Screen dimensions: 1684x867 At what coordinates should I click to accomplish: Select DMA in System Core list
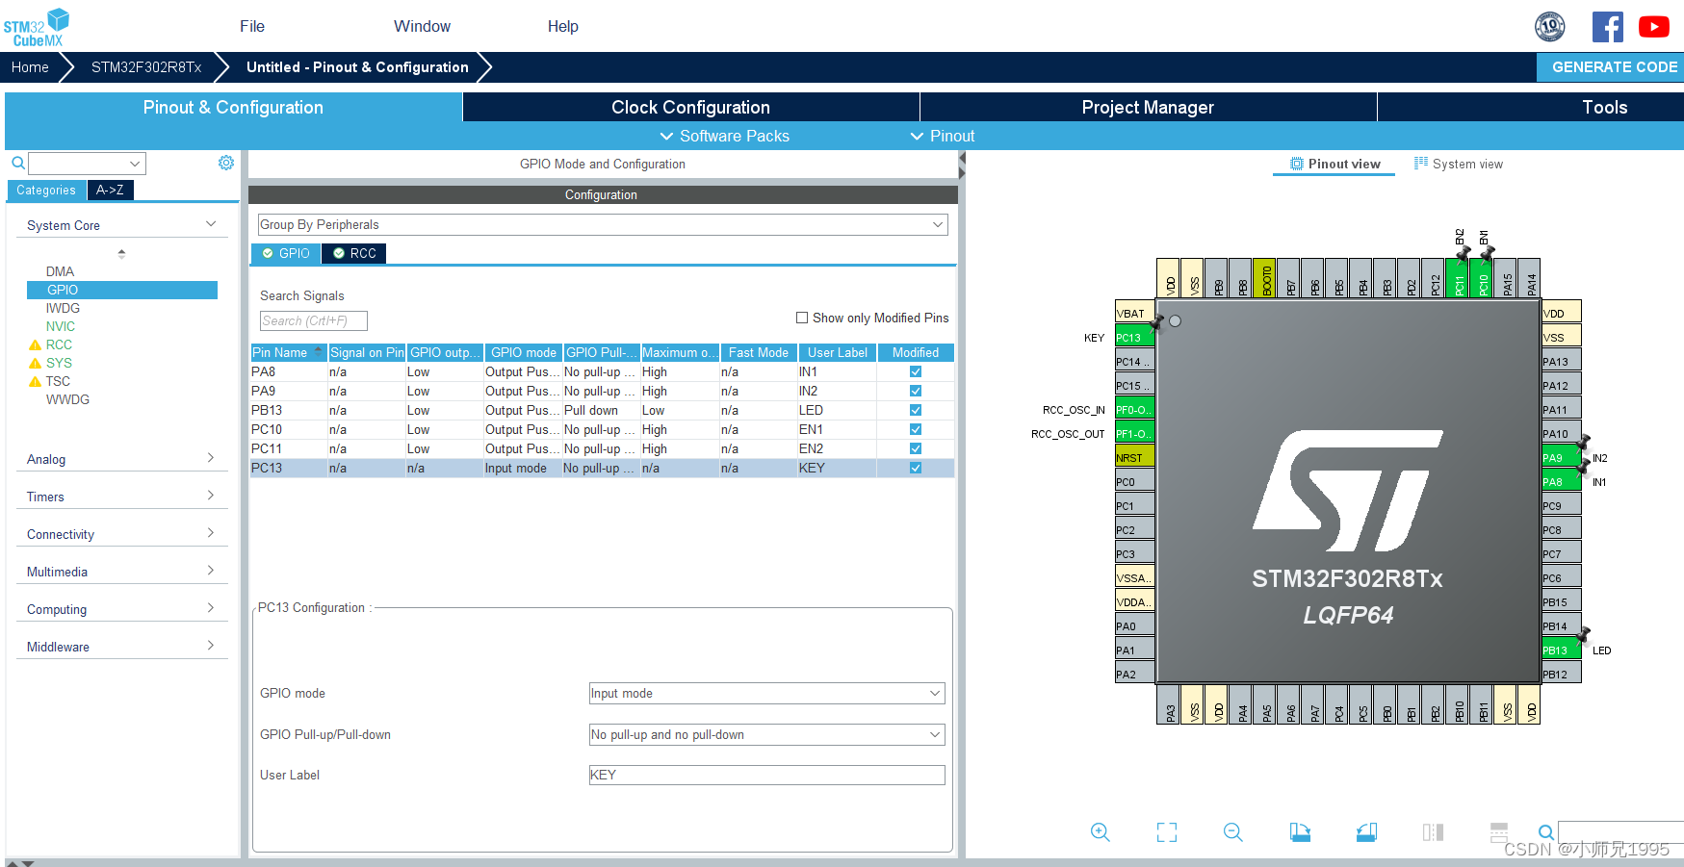pos(60,271)
